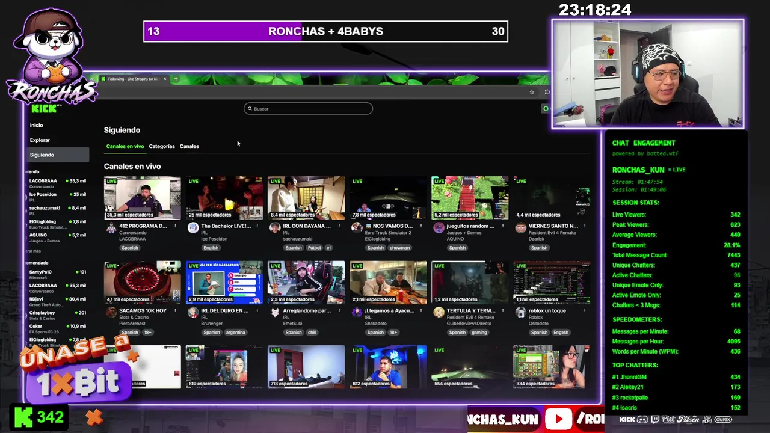The width and height of the screenshot is (770, 433).
Task: Open LACOBRAAA in the Siguiendo sidebar list
Action: coord(57,183)
